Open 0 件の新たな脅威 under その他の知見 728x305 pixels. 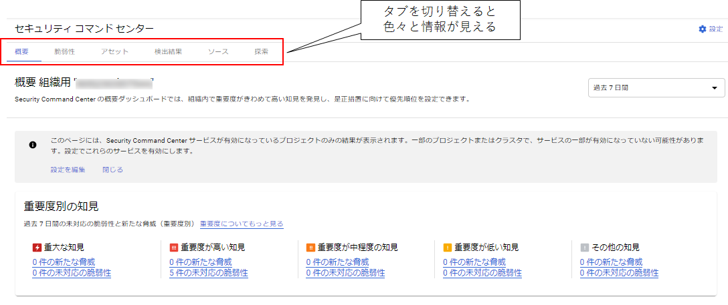point(611,262)
